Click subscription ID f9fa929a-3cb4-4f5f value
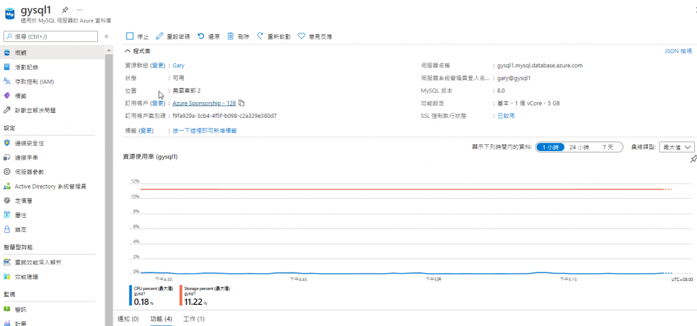Image resolution: width=697 pixels, height=326 pixels. [225, 116]
